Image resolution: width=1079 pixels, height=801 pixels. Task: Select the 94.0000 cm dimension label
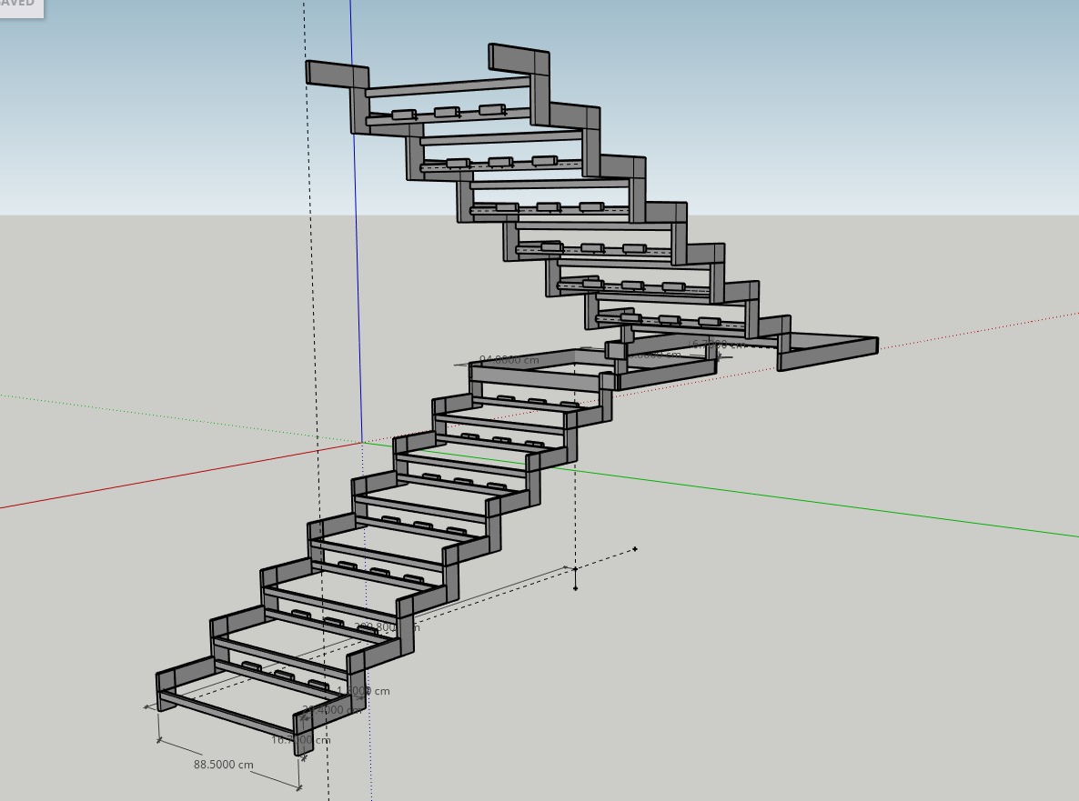tap(509, 360)
